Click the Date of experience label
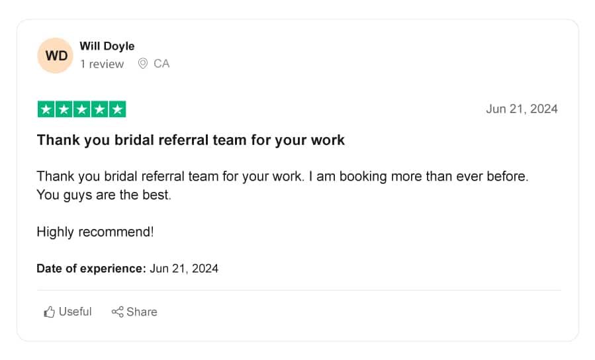This screenshot has width=595, height=360. pos(91,269)
